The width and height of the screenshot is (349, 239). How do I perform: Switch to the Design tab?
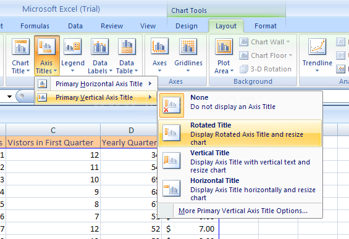[x=187, y=26]
